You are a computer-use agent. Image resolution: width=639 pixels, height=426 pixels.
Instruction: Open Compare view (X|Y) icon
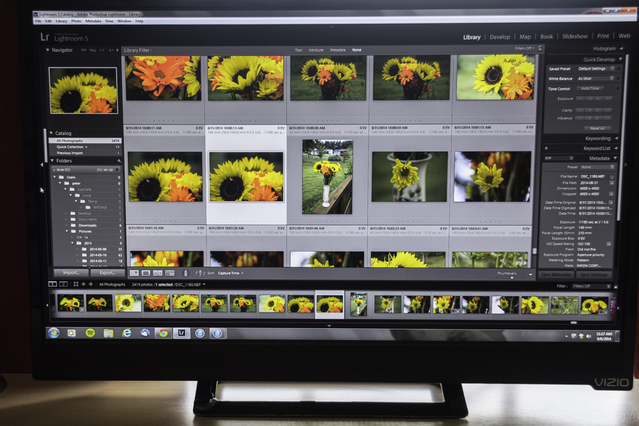(157, 273)
